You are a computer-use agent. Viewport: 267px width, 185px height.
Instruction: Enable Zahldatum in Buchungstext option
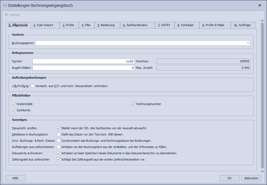[59, 134]
